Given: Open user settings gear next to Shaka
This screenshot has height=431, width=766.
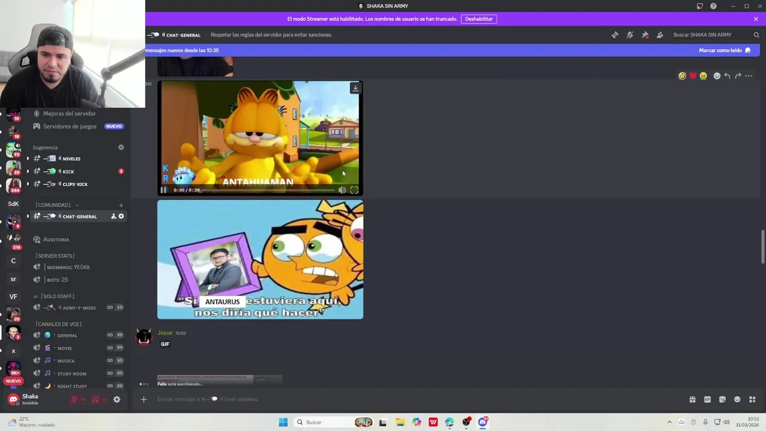Looking at the screenshot, I should tap(117, 399).
